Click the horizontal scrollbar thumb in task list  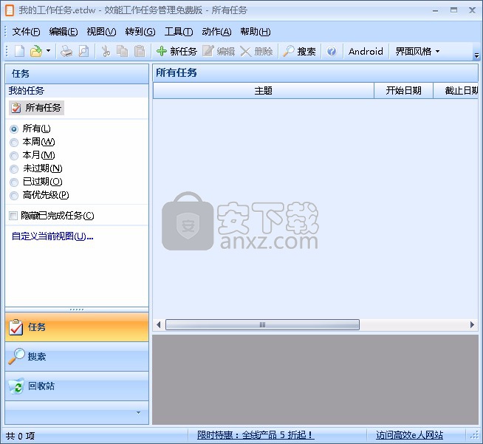pyautogui.click(x=262, y=325)
